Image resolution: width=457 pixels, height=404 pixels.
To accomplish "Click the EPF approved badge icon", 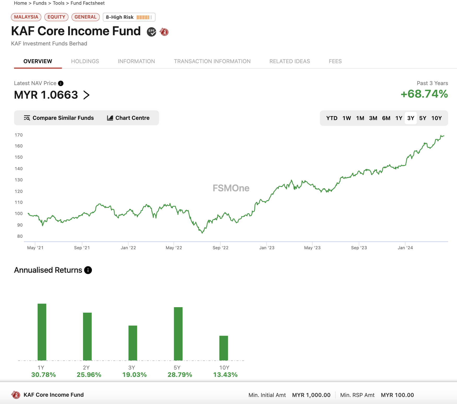I will pos(151,32).
